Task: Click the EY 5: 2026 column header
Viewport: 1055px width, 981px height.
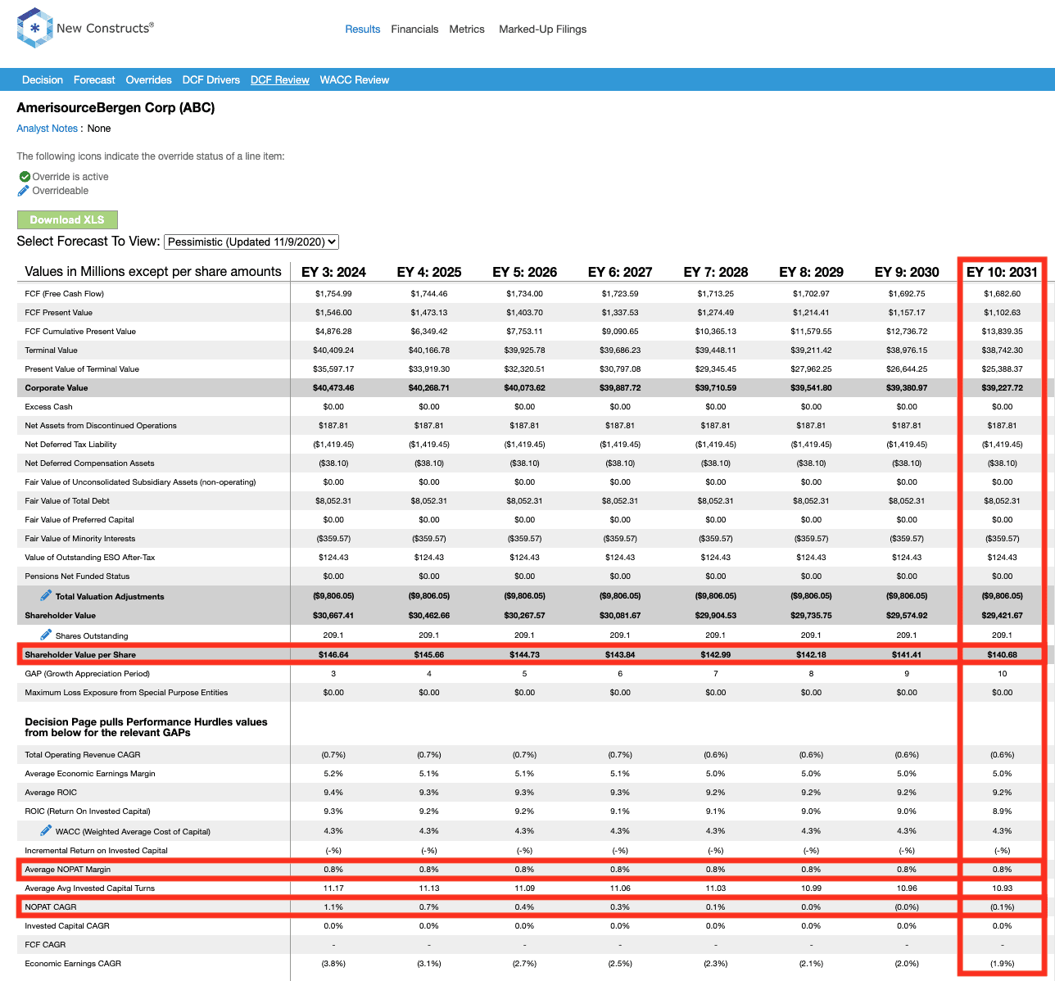Action: click(524, 272)
